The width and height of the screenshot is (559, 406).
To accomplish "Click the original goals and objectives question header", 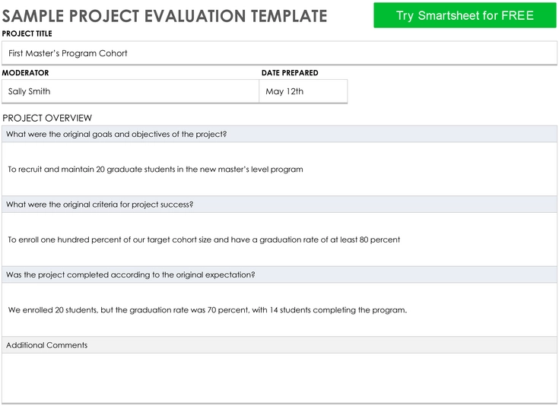I will coord(279,134).
